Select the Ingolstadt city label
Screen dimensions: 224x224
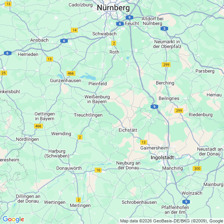point(162,157)
